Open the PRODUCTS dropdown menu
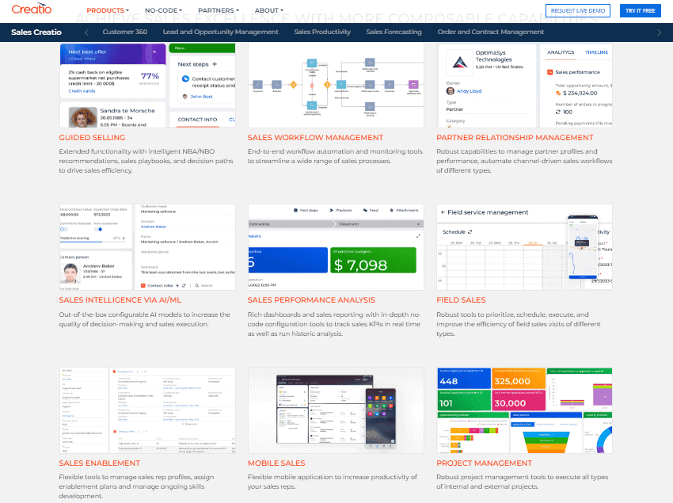 107,10
